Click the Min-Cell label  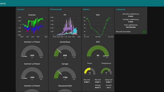(98, 80)
